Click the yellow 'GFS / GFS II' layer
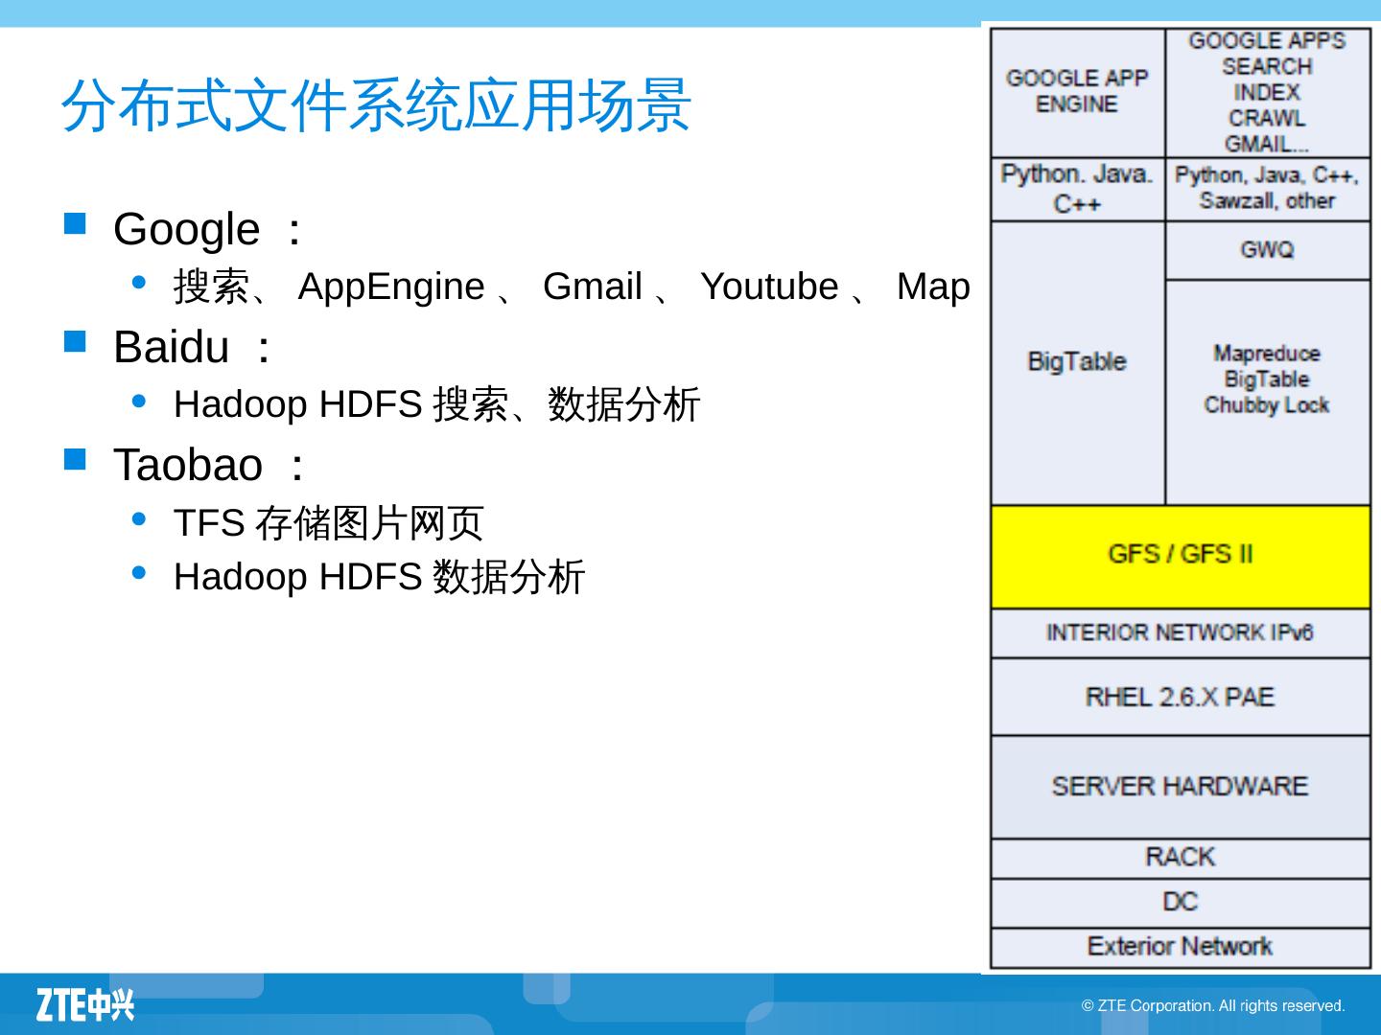Viewport: 1381px width, 1035px height. pyautogui.click(x=1181, y=557)
